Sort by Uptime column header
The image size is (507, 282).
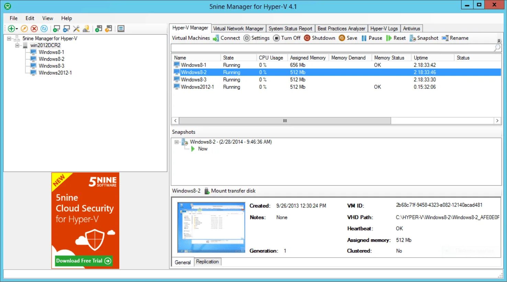coord(432,58)
